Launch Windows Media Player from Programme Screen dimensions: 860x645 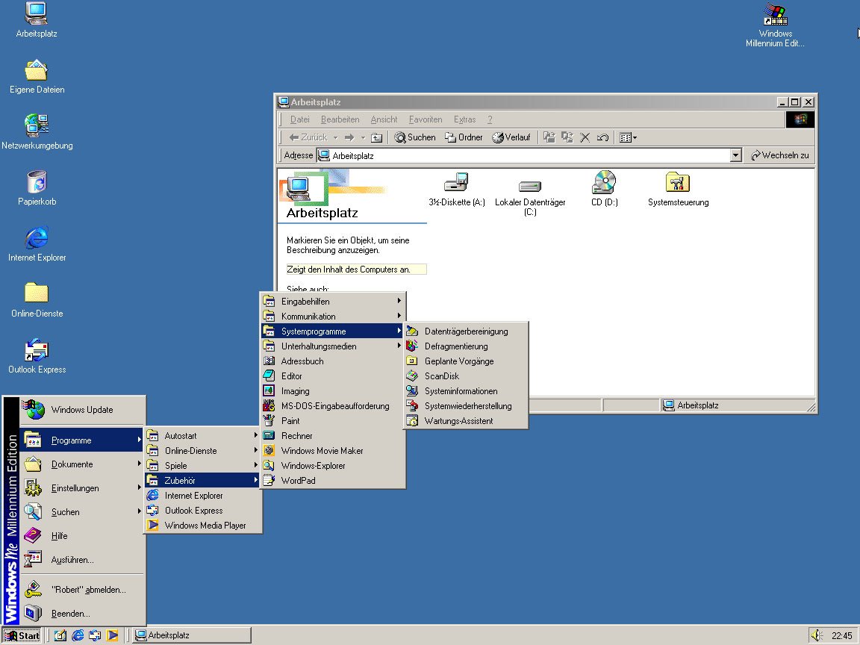[x=202, y=525]
